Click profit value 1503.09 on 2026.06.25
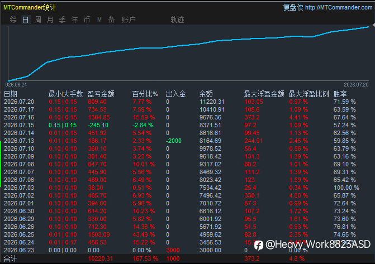Image resolution: width=375 pixels, height=264 pixels. click(x=99, y=234)
